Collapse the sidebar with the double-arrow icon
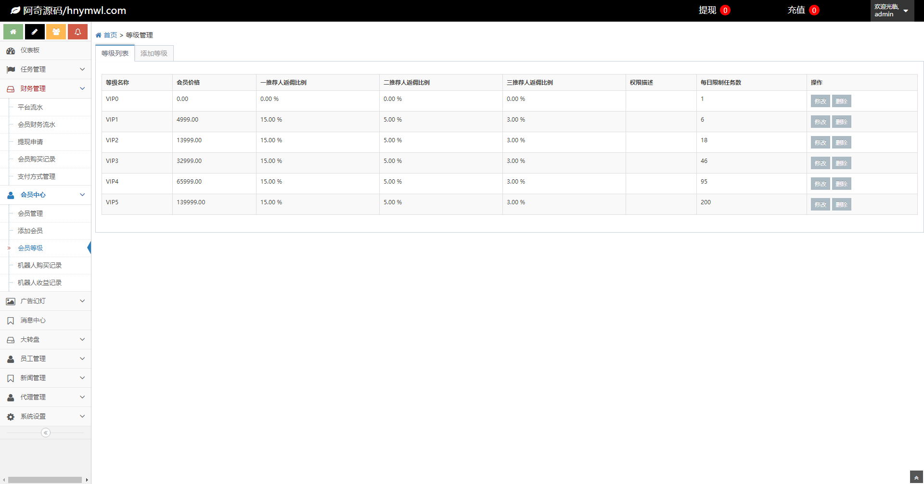The image size is (924, 484). point(46,433)
